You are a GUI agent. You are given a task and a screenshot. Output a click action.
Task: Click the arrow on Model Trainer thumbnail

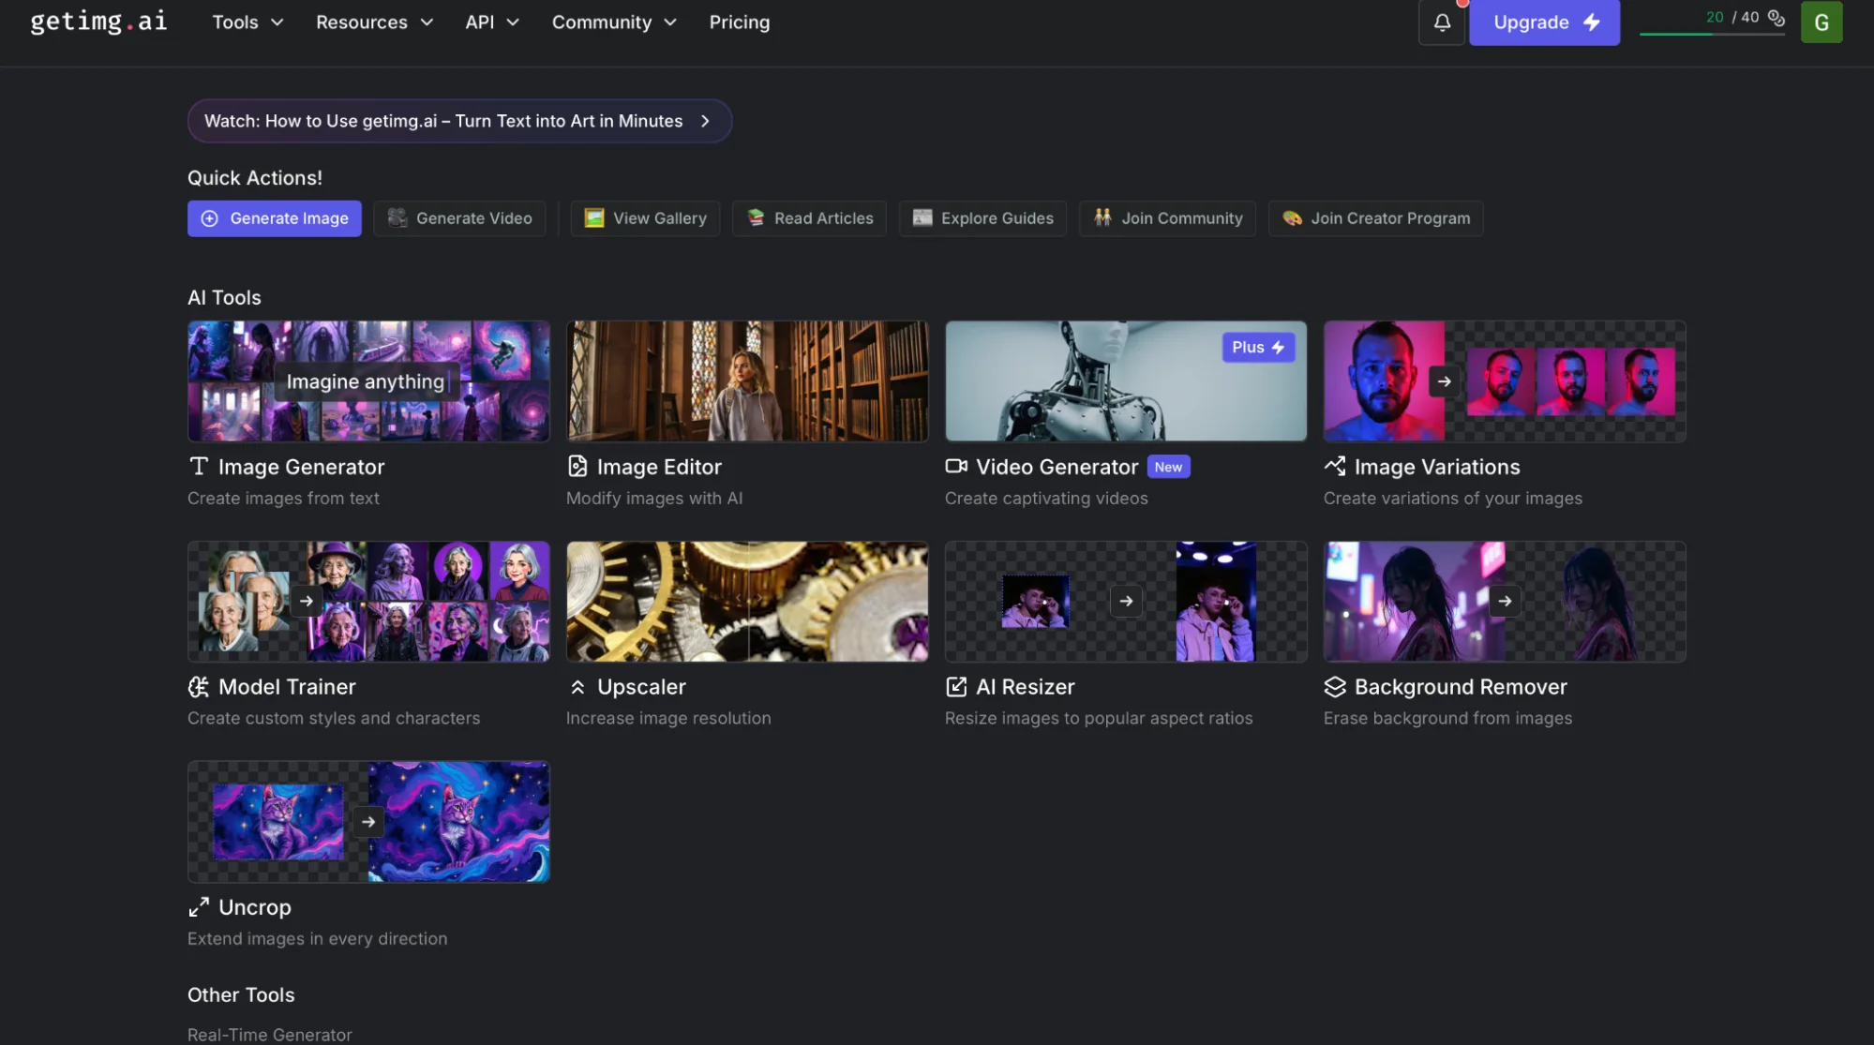pyautogui.click(x=307, y=601)
